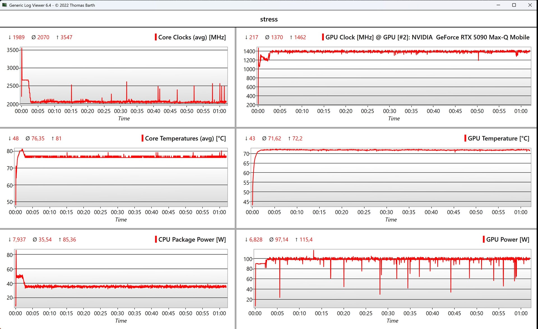Minimize the Generic Log Viewer window

[x=498, y=5]
